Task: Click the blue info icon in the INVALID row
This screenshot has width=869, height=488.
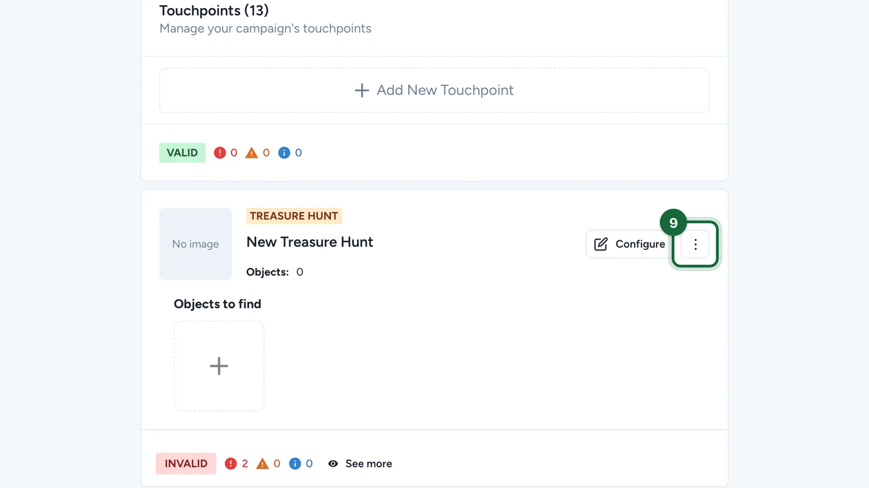Action: coord(295,464)
